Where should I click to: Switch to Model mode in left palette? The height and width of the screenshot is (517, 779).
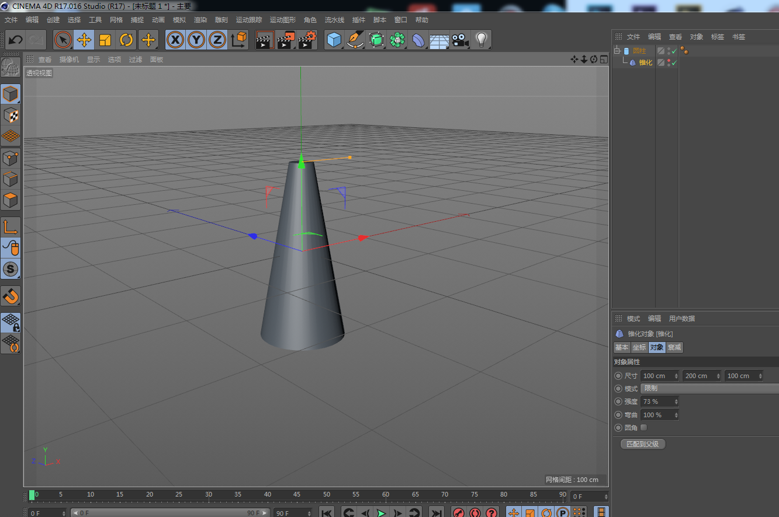(11, 94)
